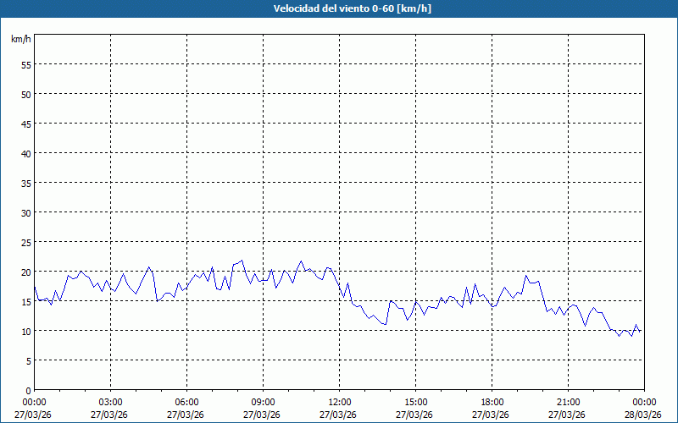Viewport: 678px width, 423px height.
Task: Select the 18:00 time marker
Action: [492, 402]
